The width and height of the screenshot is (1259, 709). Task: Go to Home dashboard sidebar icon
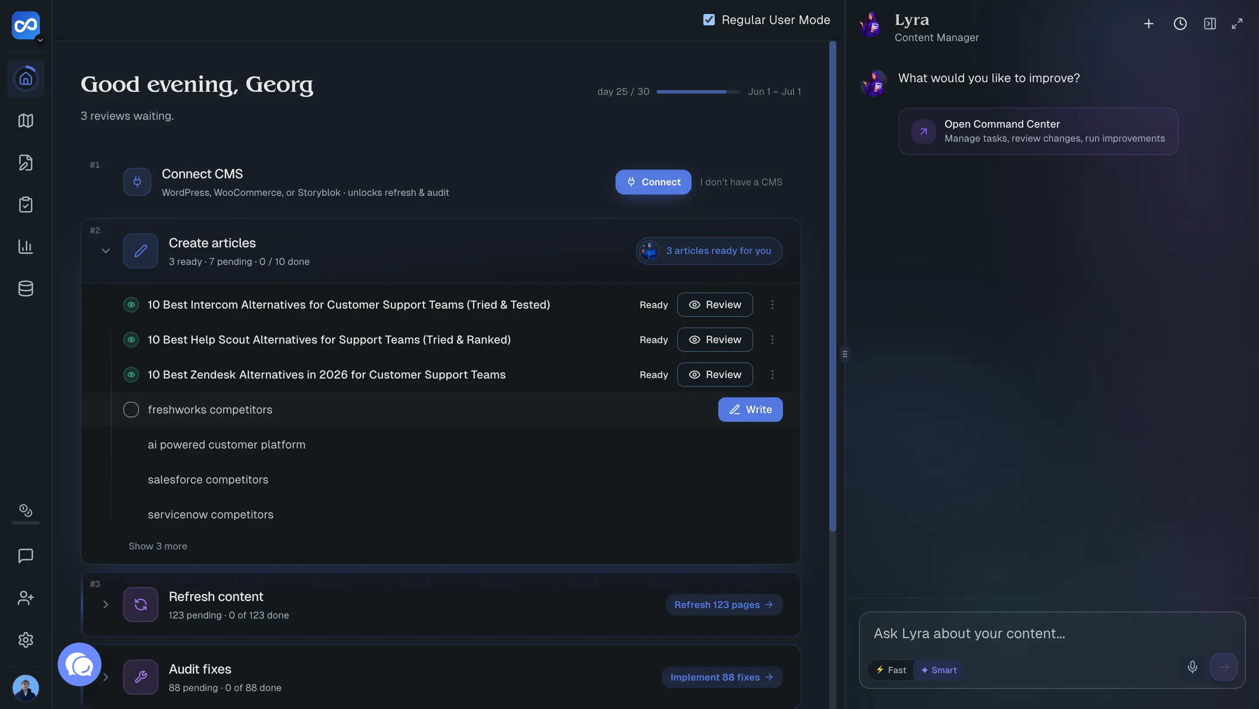[26, 79]
